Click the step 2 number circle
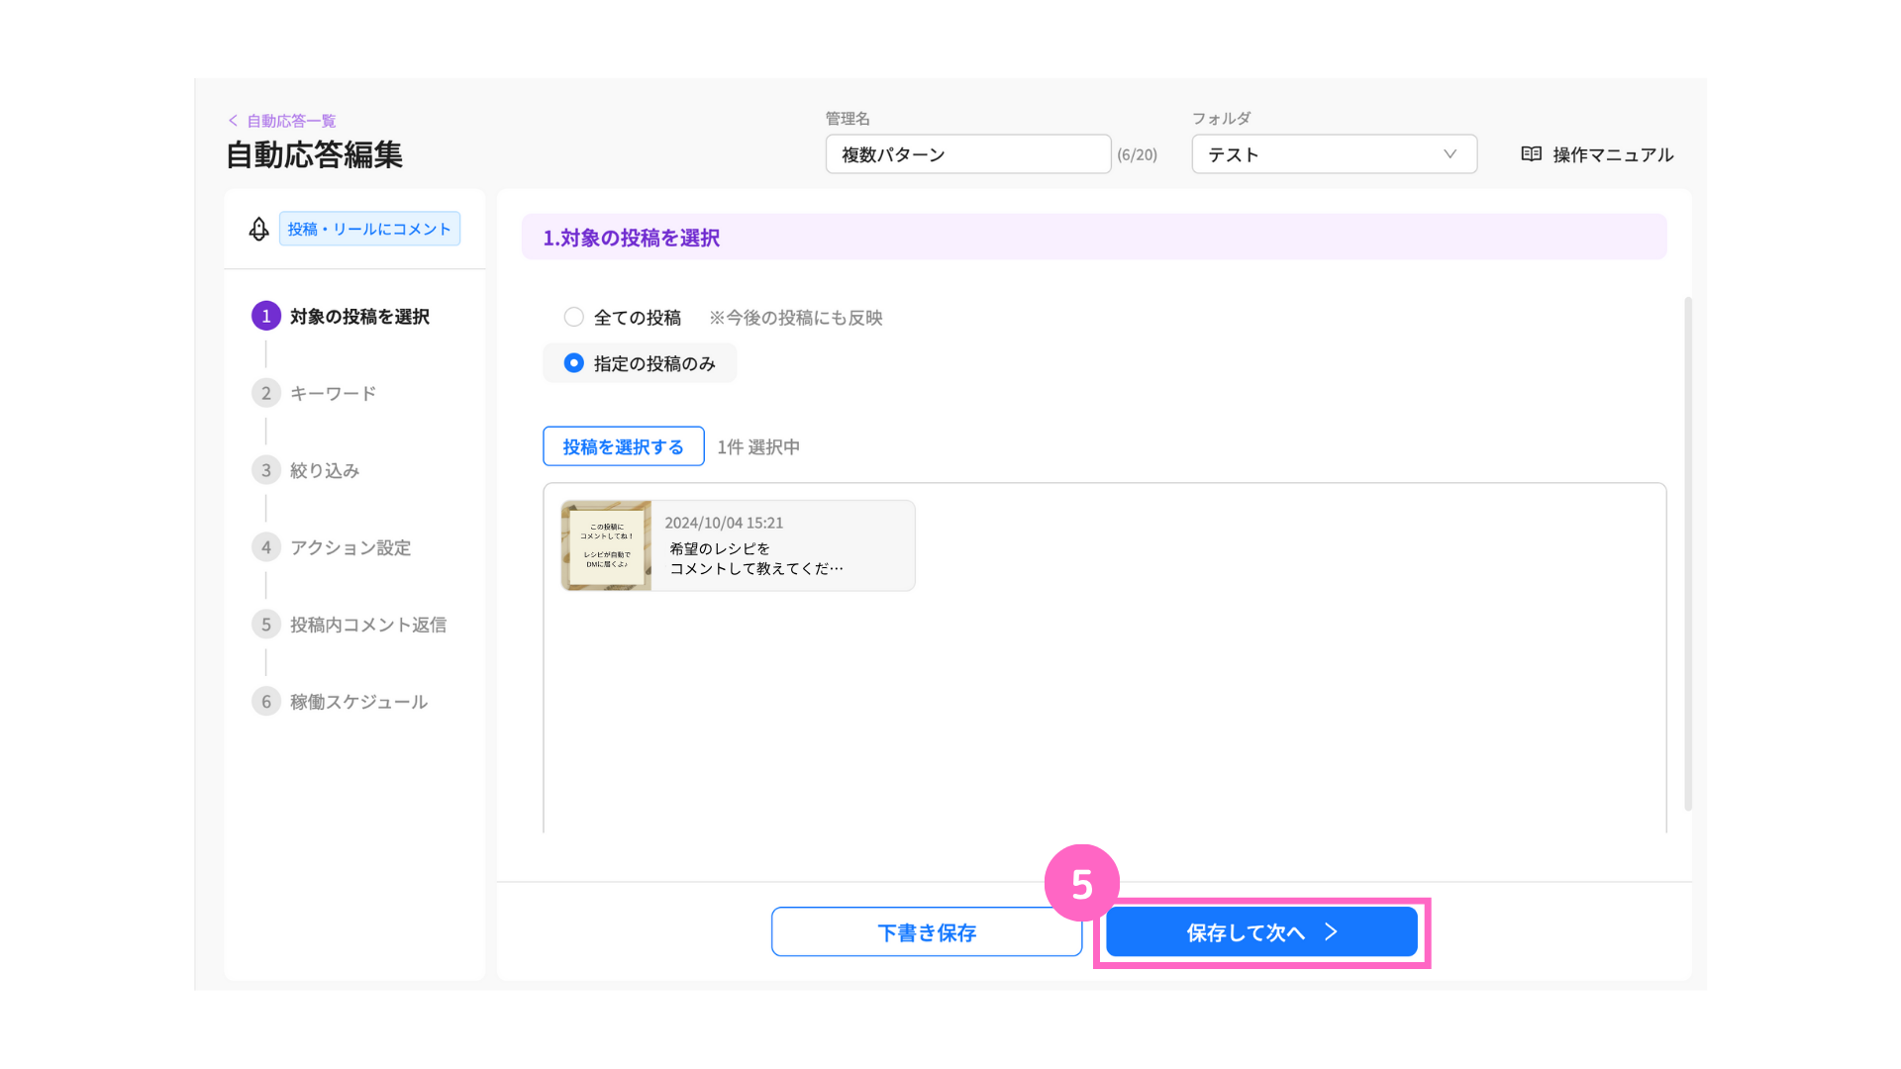 click(266, 393)
